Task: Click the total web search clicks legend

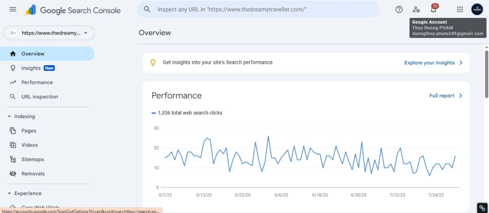Action: coord(187,113)
